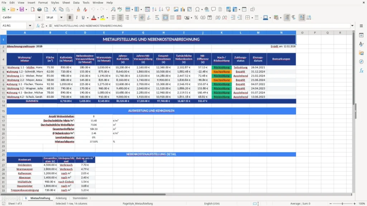The image size is (367, 206).
Task: Toggle Align Left
Action: [114, 18]
